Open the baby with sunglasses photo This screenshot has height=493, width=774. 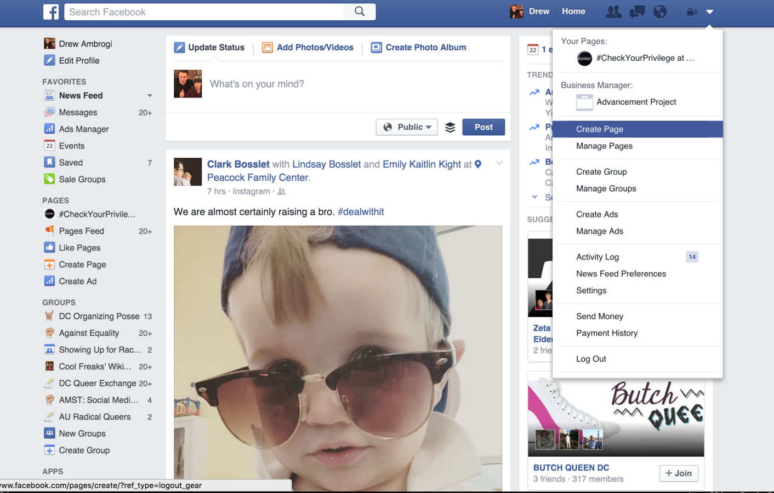pos(338,358)
